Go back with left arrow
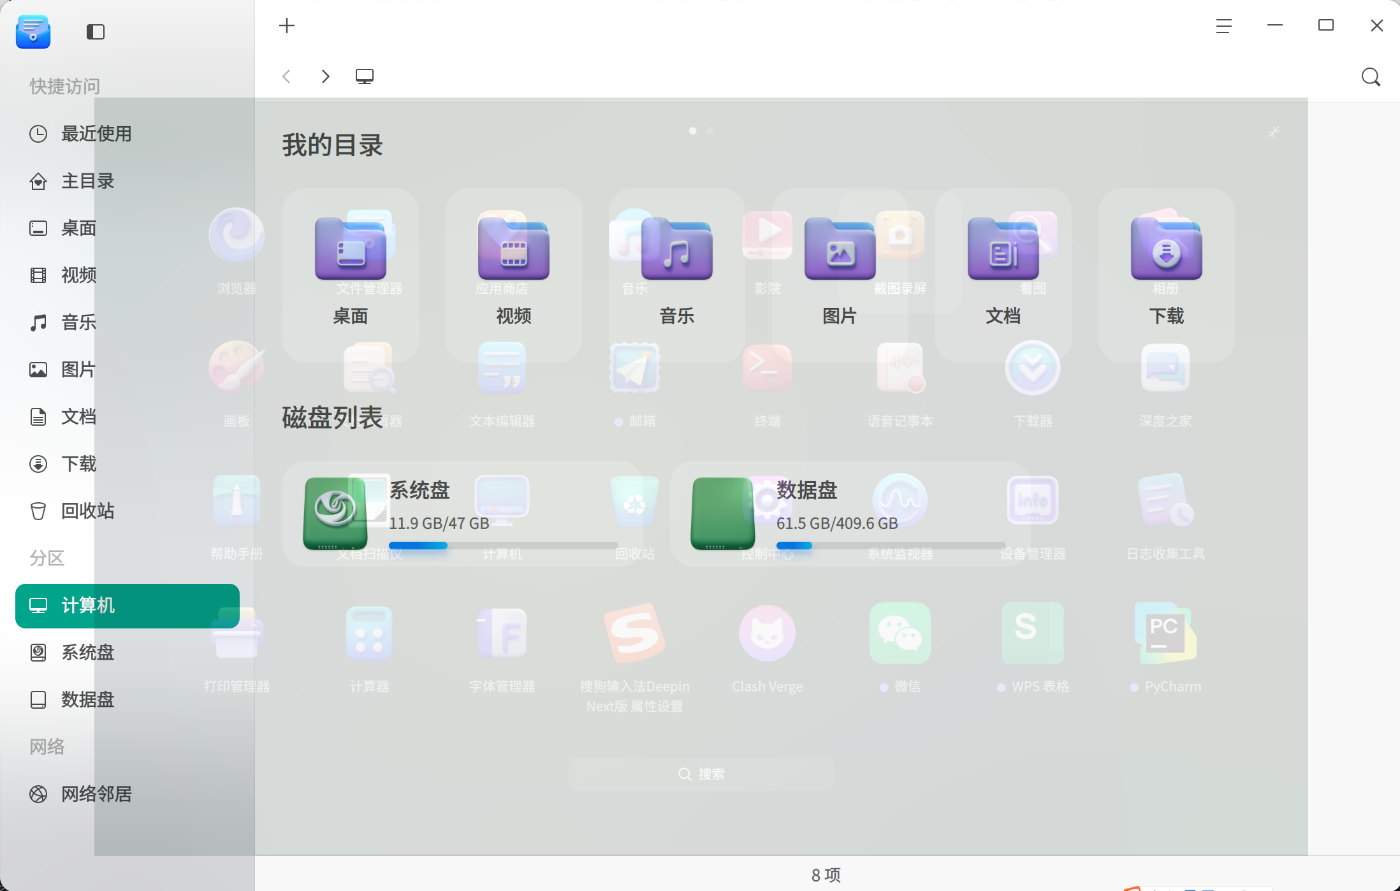Viewport: 1400px width, 891px height. pos(286,76)
